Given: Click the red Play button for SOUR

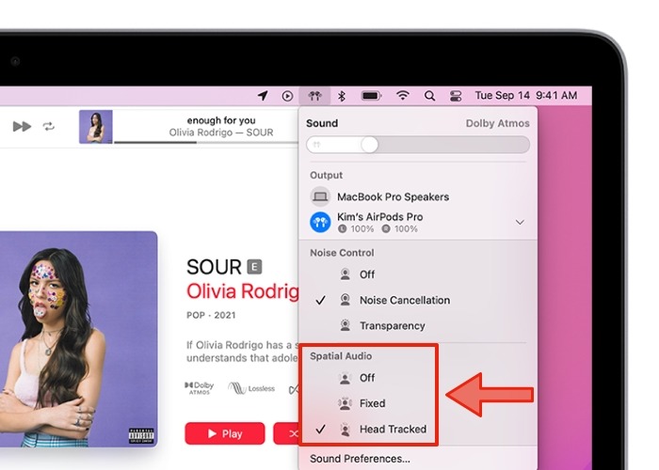Looking at the screenshot, I should [225, 433].
